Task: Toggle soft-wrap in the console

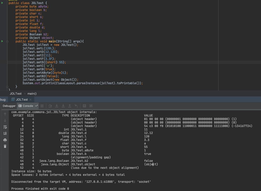Action: point(5,127)
